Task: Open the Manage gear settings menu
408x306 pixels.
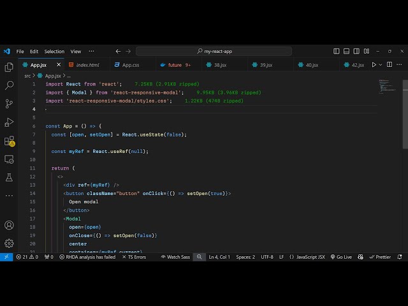Action: (x=9, y=243)
